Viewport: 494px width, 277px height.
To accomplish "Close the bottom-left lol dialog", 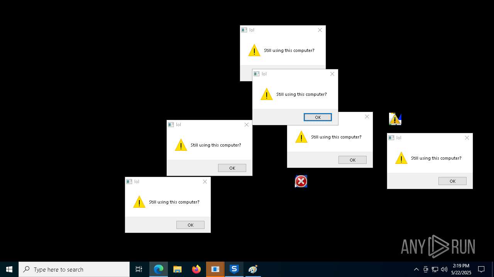I will pyautogui.click(x=205, y=182).
